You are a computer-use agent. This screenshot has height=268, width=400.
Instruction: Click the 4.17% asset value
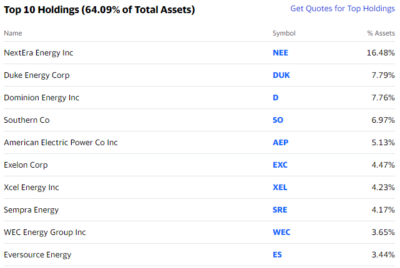pyautogui.click(x=383, y=209)
